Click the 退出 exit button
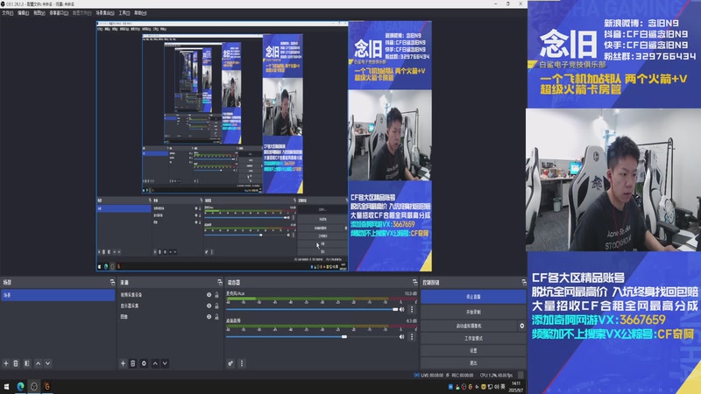The image size is (701, 394). coord(473,362)
